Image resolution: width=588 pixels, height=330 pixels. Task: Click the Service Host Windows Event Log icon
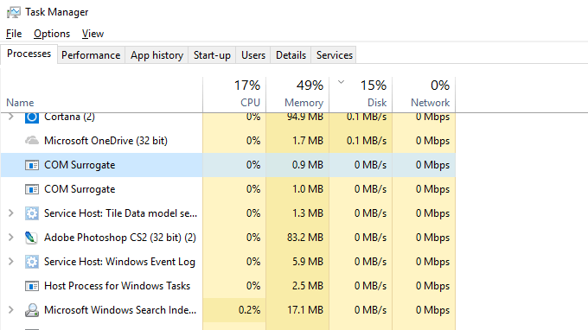32,262
